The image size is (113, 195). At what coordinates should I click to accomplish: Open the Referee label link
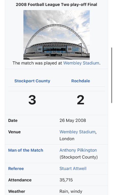click(x=16, y=169)
